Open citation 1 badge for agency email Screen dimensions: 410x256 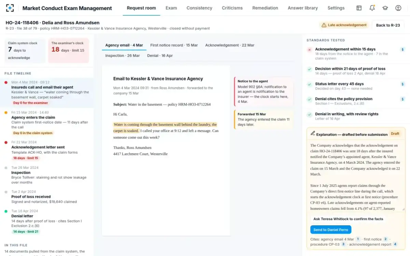click(x=358, y=239)
